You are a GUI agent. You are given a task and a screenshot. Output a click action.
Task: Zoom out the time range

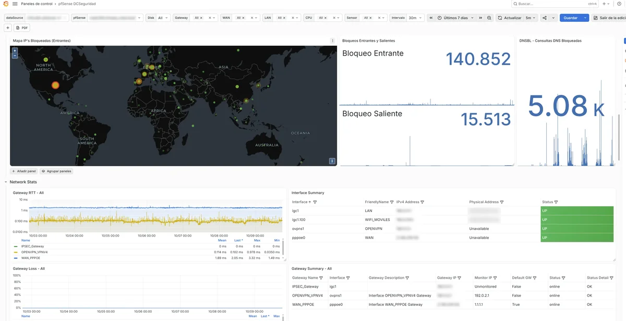(x=489, y=18)
